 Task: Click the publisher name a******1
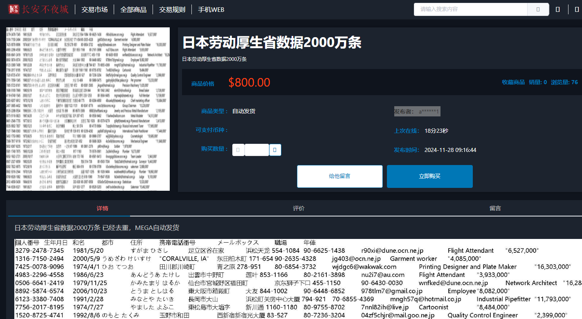[429, 112]
